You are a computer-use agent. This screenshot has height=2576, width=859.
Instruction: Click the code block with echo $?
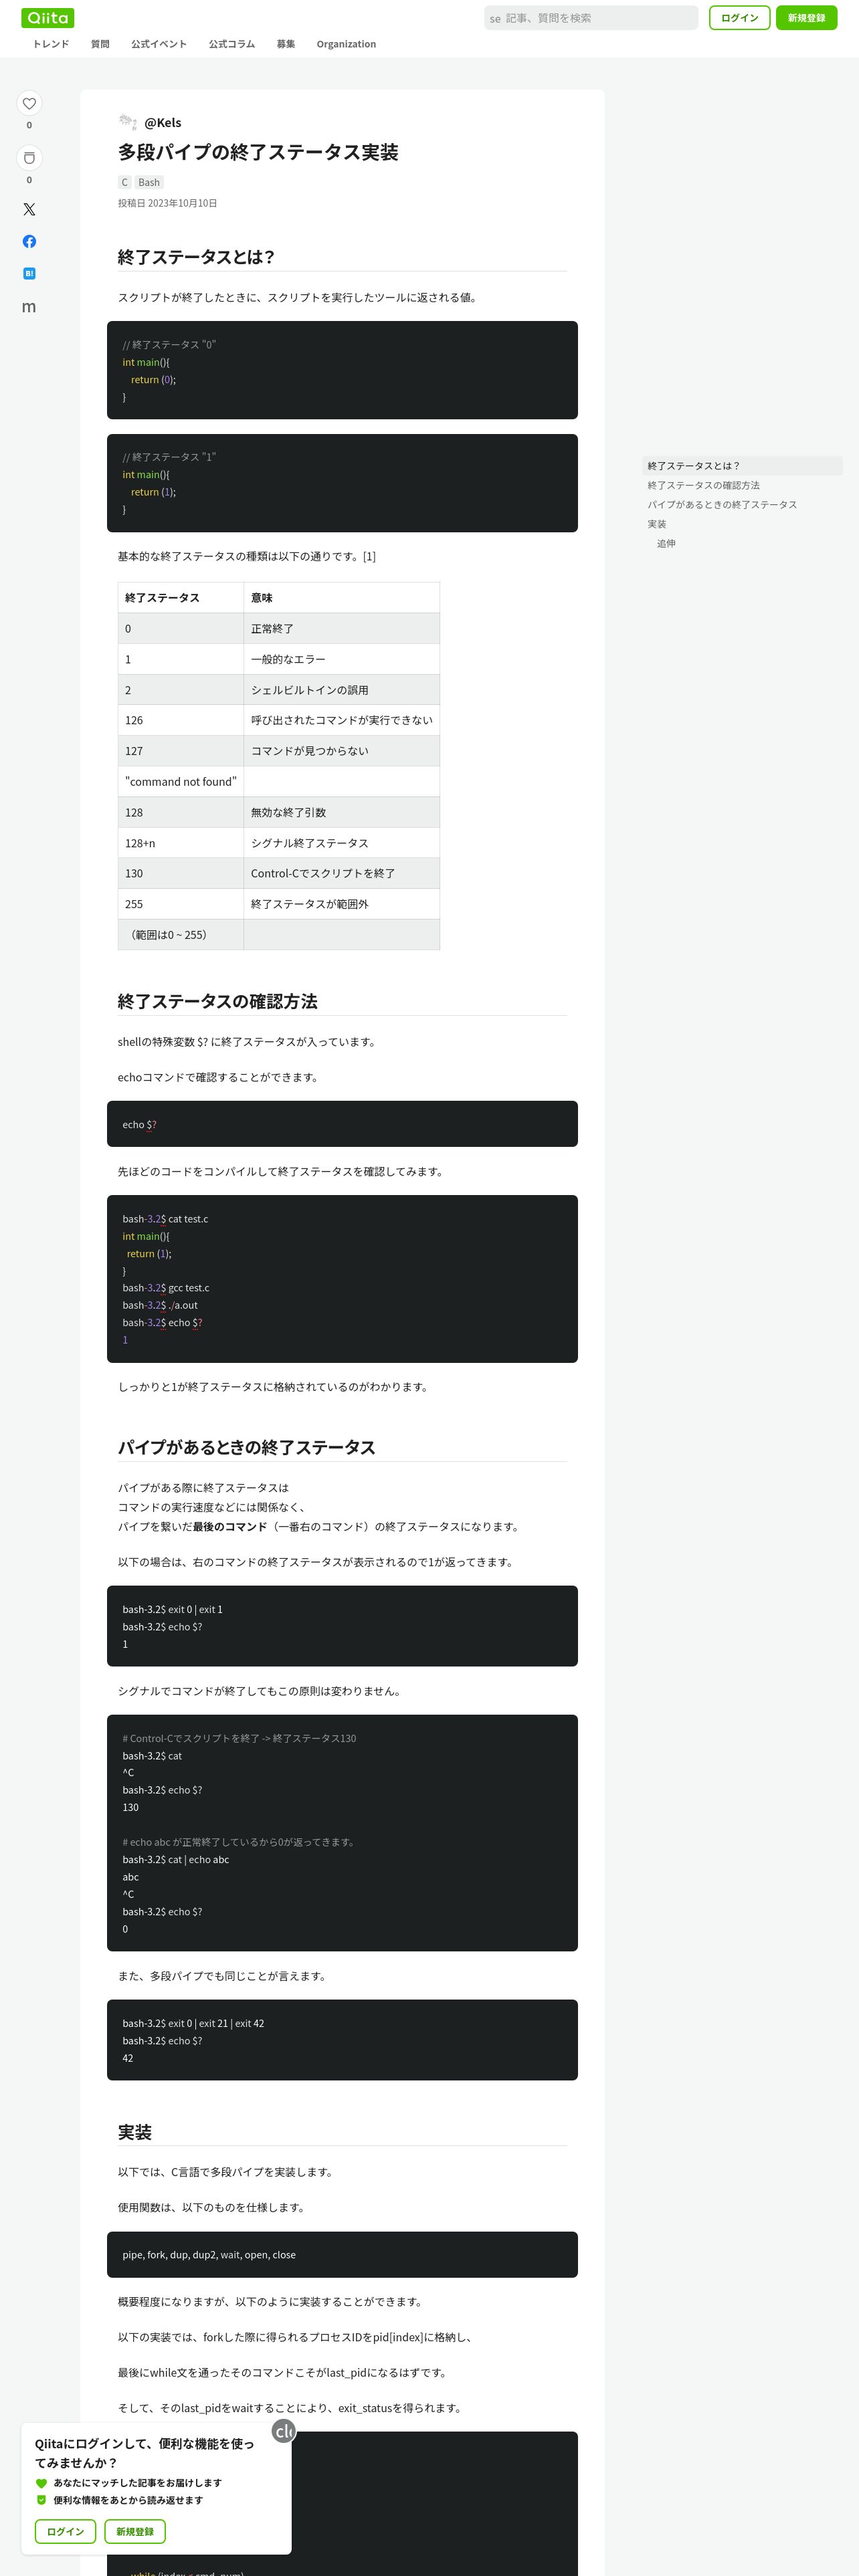click(x=342, y=1124)
